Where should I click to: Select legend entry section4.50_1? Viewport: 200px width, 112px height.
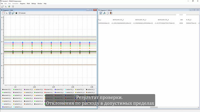(18, 98)
